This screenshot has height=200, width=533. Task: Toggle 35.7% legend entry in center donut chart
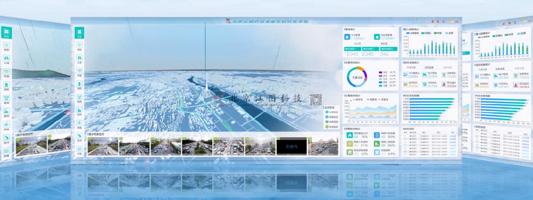point(387,86)
